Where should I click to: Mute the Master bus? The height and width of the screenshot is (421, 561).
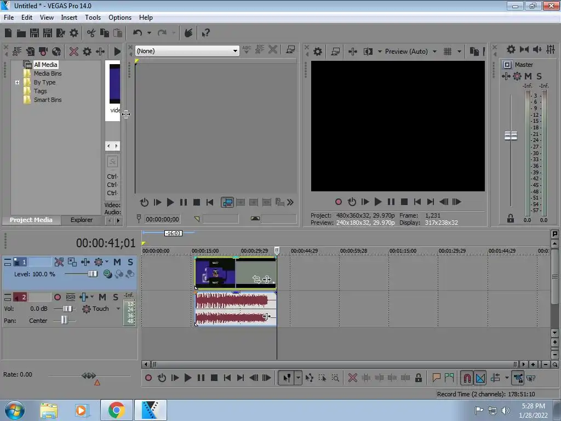(x=528, y=76)
